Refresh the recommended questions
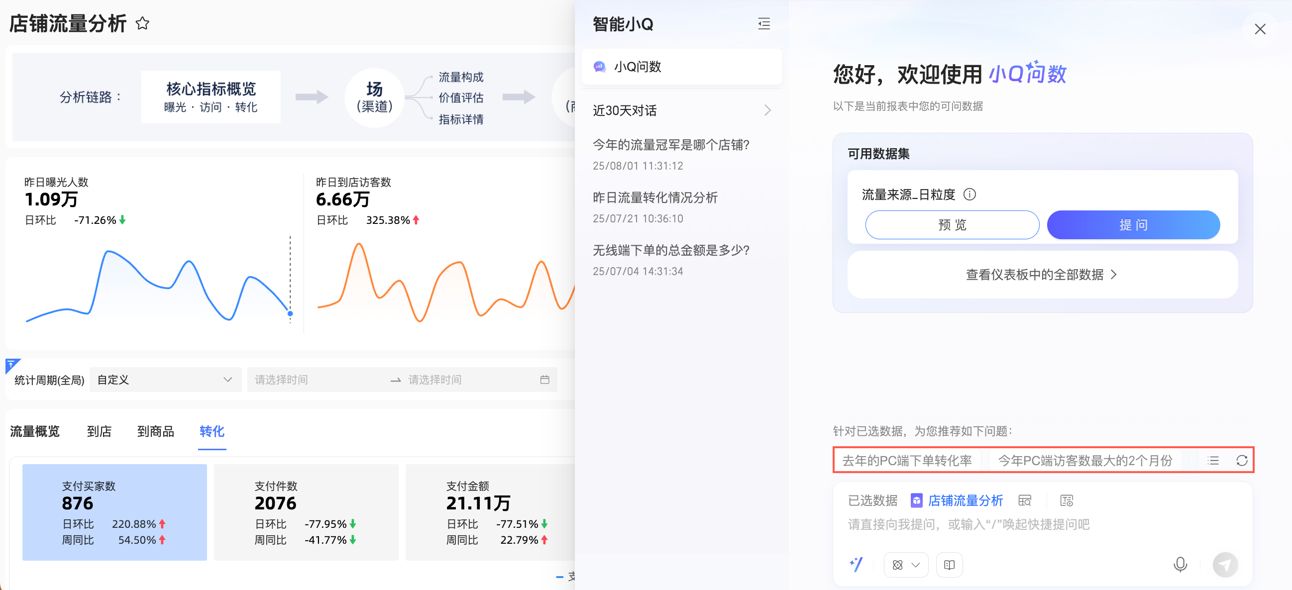Screen dimensions: 1292x590 pyautogui.click(x=1241, y=460)
